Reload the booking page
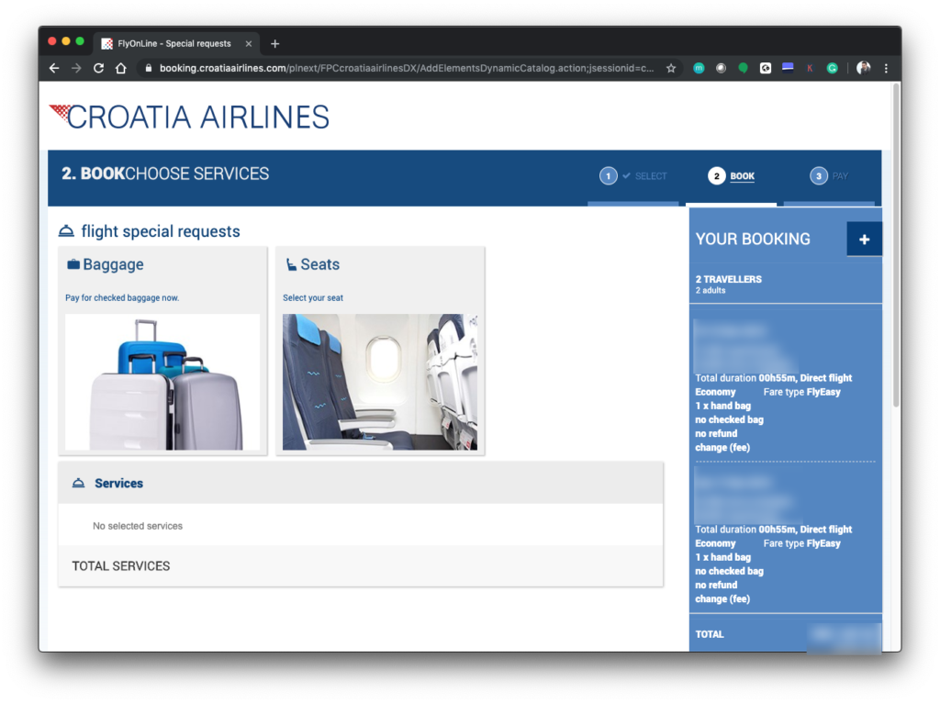Image resolution: width=940 pixels, height=703 pixels. coord(98,68)
